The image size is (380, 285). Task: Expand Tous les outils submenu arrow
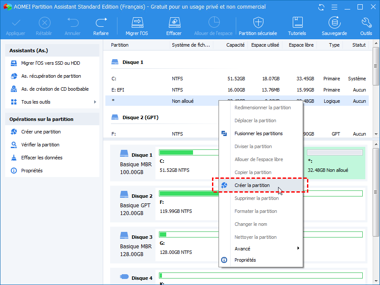pyautogui.click(x=95, y=102)
